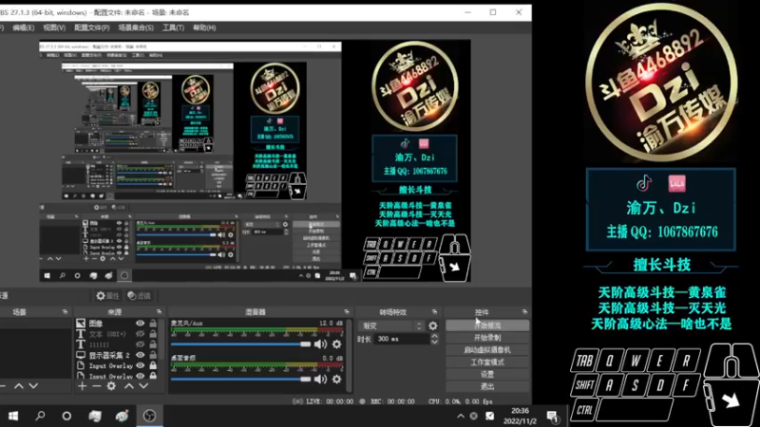The width and height of the screenshot is (760, 427).
Task: Pop out the 转场特效 dock panel
Action: [x=434, y=312]
